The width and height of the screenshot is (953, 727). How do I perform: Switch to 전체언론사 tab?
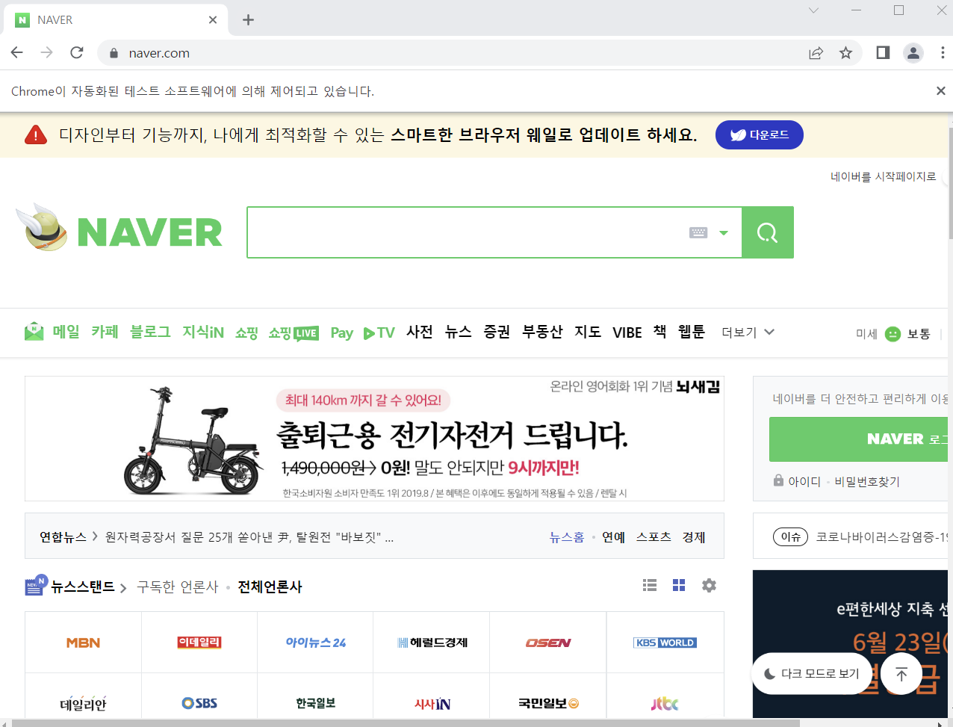tap(270, 587)
